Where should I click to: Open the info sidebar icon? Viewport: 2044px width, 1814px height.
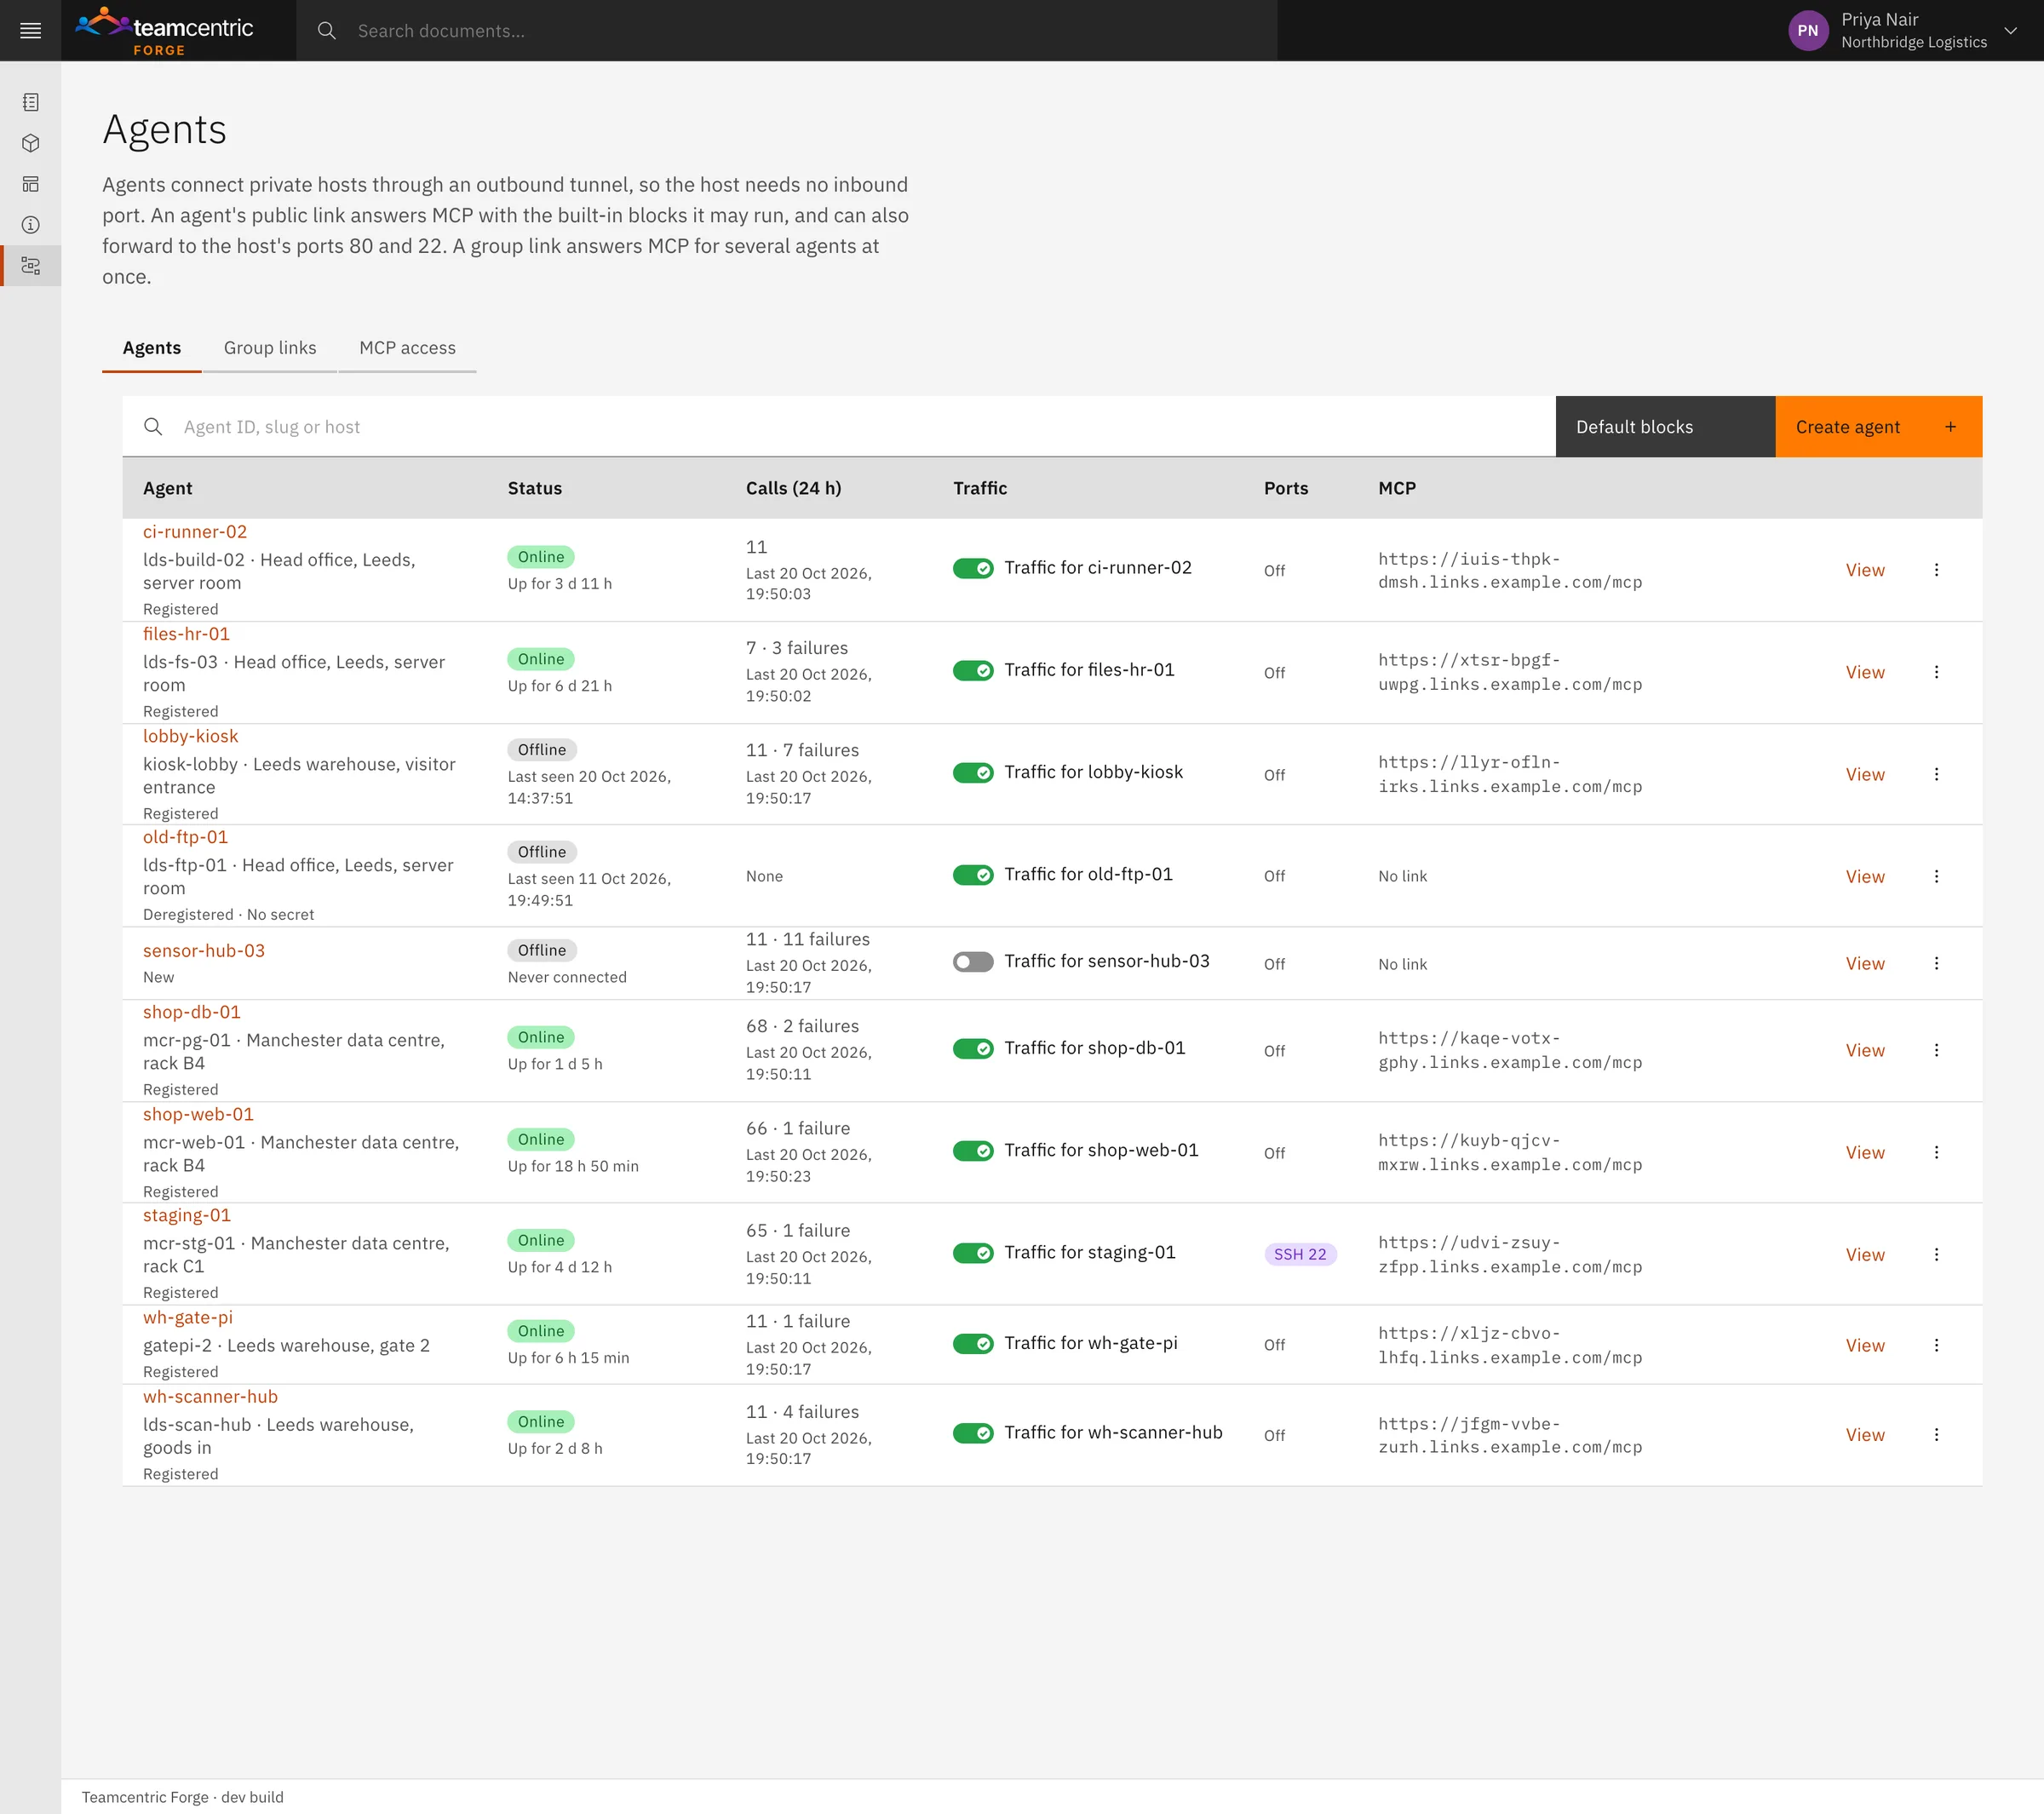31,225
